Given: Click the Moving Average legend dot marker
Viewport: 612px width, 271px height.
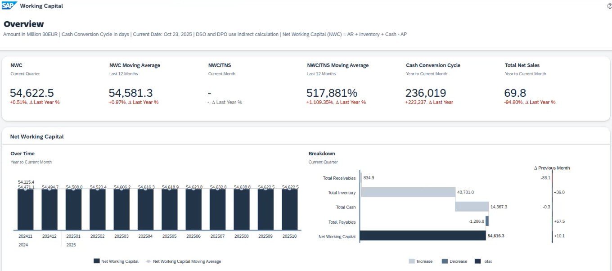Looking at the screenshot, I should (x=149, y=261).
